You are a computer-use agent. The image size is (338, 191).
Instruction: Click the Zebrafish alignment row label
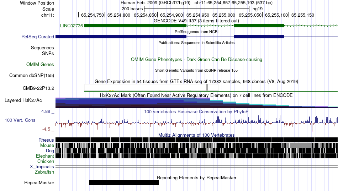tap(44, 172)
